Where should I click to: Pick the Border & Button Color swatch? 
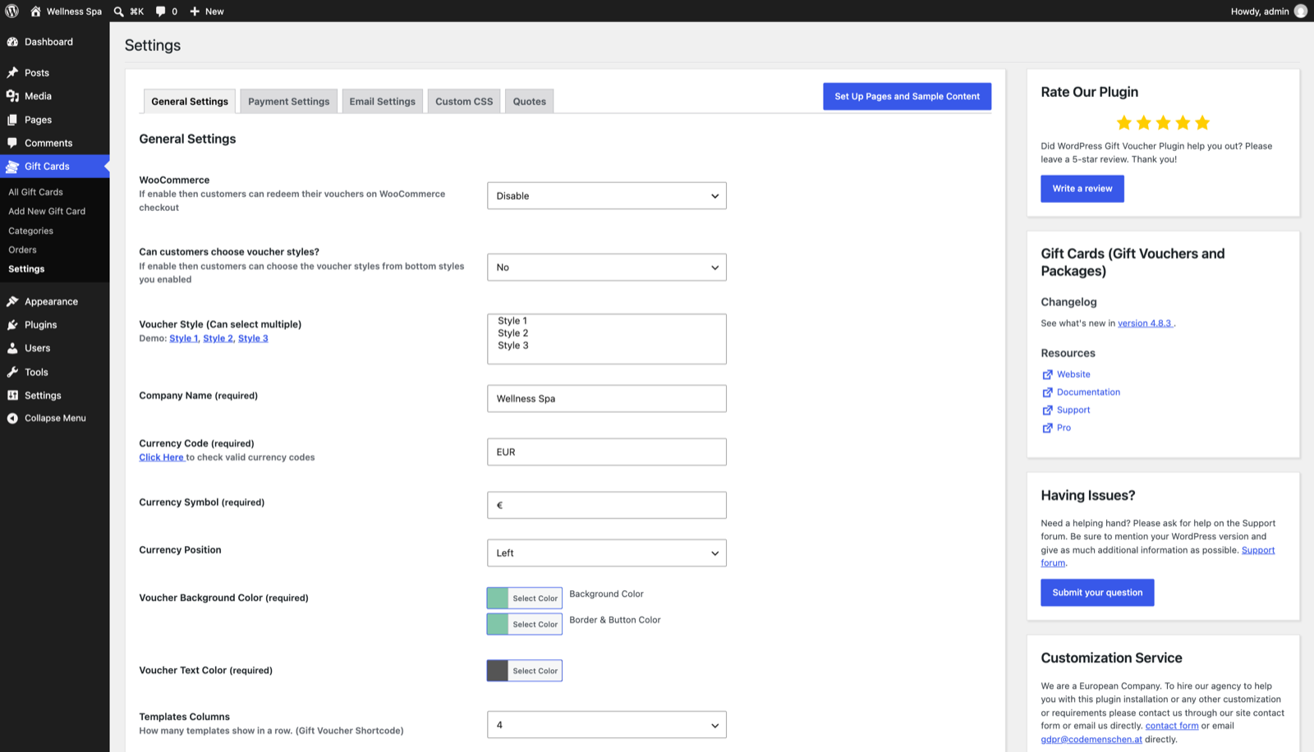(x=498, y=624)
